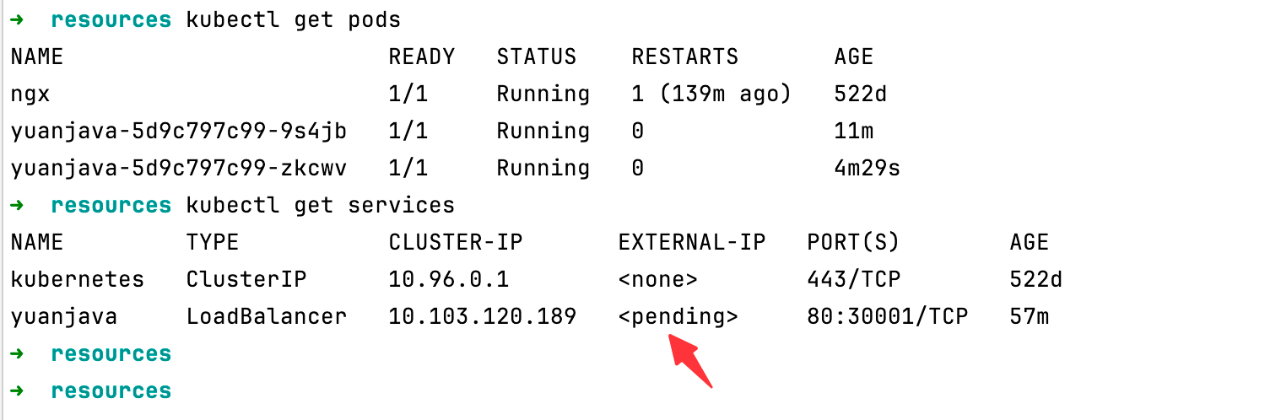Click the 'kubectl get pods' command text

tap(294, 20)
